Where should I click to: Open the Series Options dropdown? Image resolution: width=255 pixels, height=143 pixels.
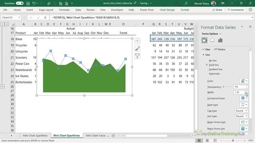(x=212, y=34)
